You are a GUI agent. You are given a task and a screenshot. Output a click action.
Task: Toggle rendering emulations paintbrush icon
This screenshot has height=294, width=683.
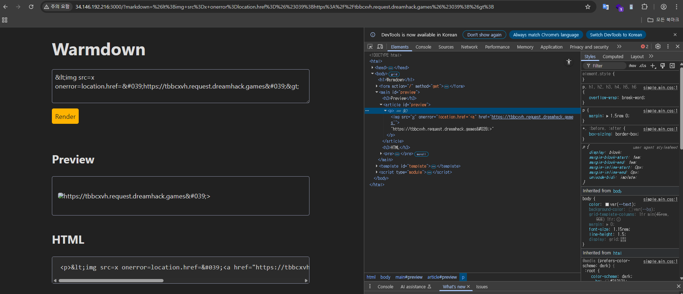pos(663,66)
